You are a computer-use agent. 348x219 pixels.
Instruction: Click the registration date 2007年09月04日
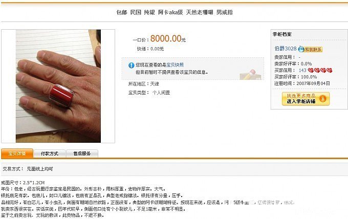point(313,83)
